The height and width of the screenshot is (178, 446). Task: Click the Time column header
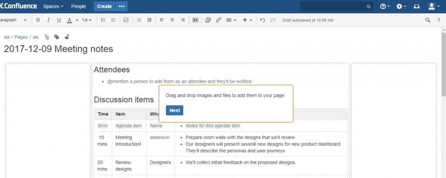pos(103,114)
